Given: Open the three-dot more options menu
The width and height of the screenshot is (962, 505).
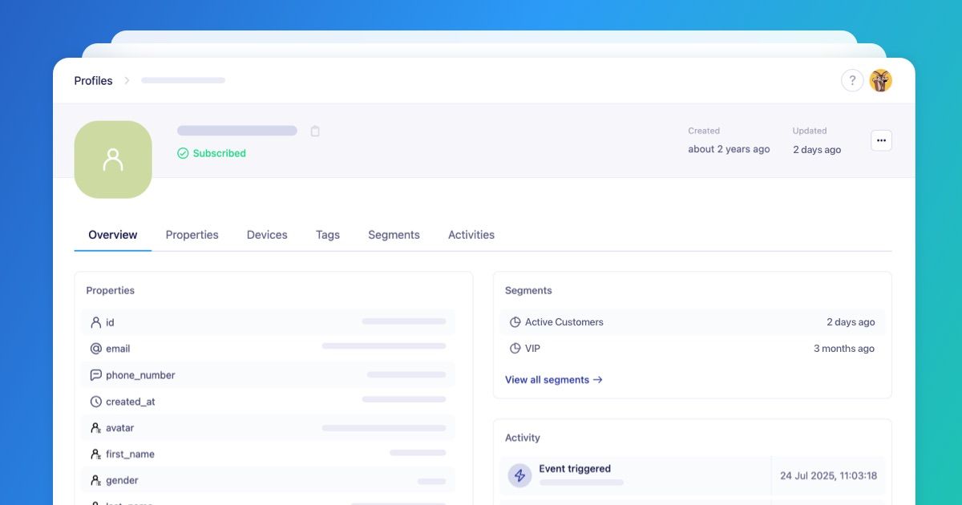Looking at the screenshot, I should [881, 140].
